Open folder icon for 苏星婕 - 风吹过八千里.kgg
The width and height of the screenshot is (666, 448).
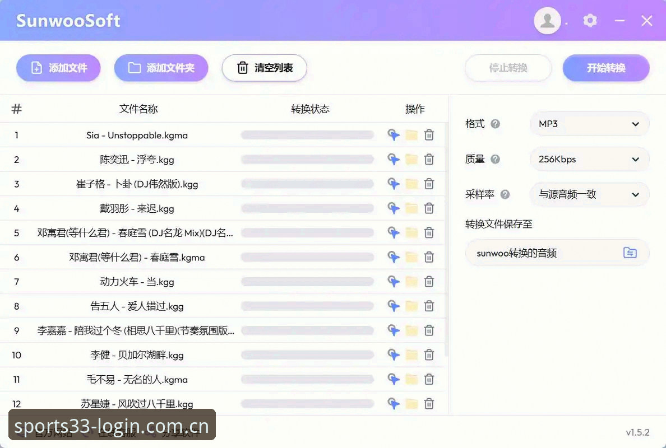pos(411,403)
